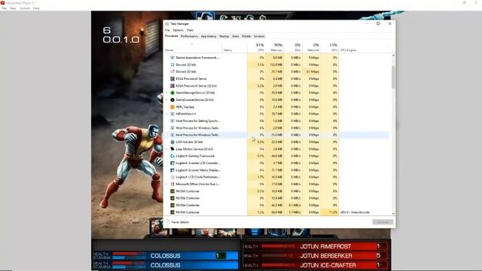Sort processes by the Memory column header
Screen dimensions: 482x271
coord(274,47)
